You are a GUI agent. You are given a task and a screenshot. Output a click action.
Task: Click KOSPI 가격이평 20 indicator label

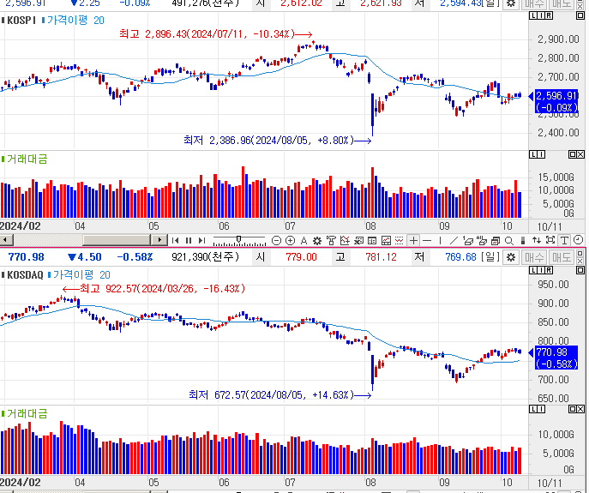[75, 21]
